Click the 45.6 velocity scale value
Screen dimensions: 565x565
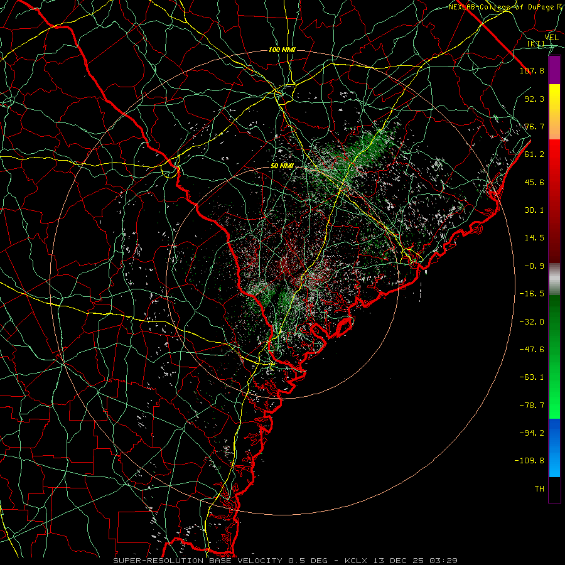click(534, 182)
